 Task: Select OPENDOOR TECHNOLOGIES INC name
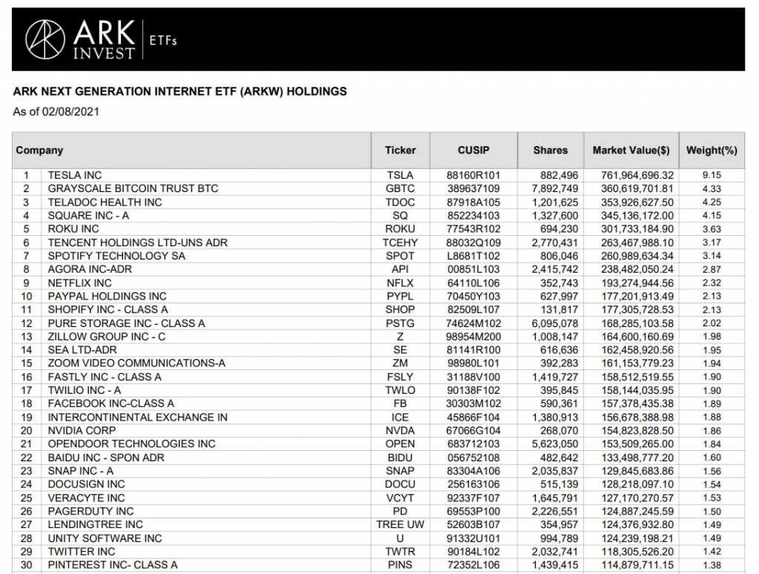pyautogui.click(x=132, y=443)
